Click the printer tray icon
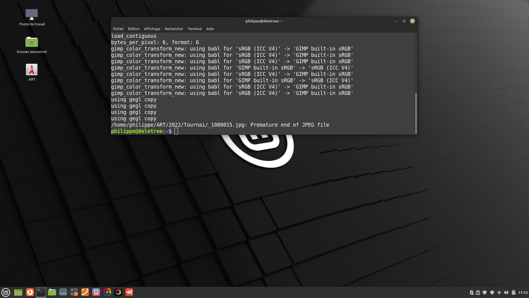 click(492, 292)
